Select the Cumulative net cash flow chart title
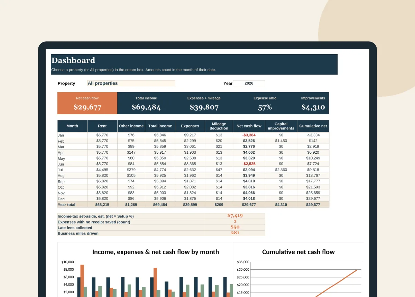415x297 pixels. [298, 252]
